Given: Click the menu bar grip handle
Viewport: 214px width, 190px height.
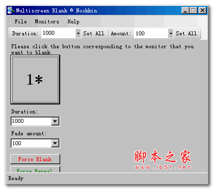Looking at the screenshot, I should tap(10, 21).
